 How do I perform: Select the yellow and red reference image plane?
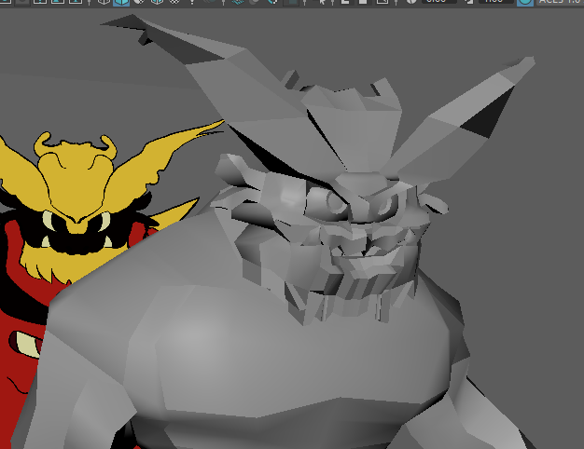(75, 209)
